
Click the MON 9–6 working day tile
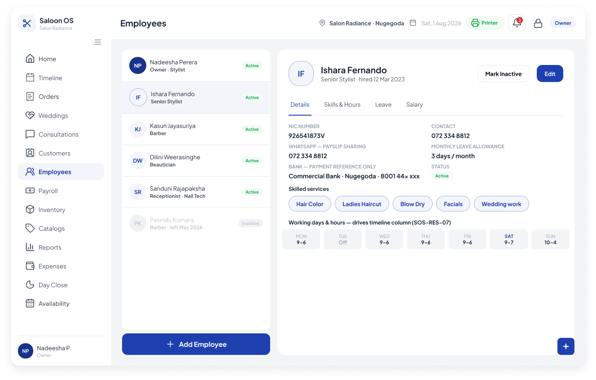point(301,239)
